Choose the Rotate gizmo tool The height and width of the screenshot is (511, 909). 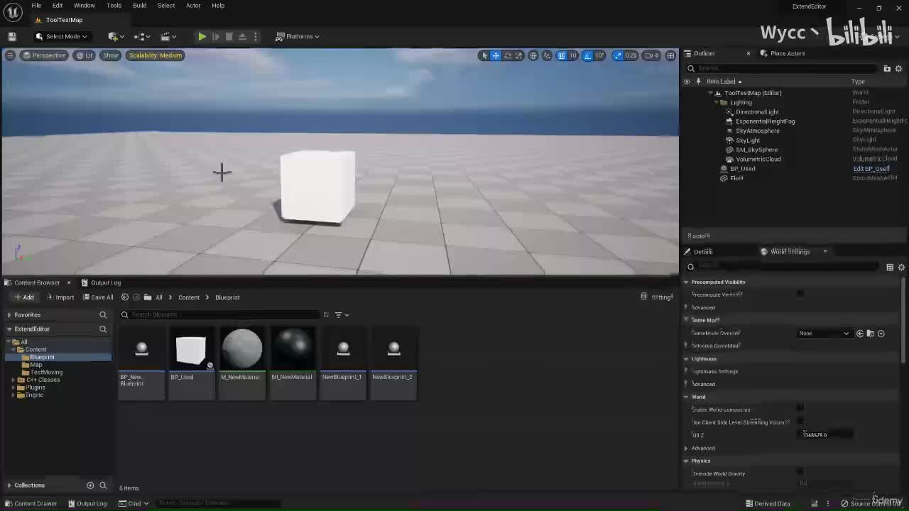tap(507, 55)
